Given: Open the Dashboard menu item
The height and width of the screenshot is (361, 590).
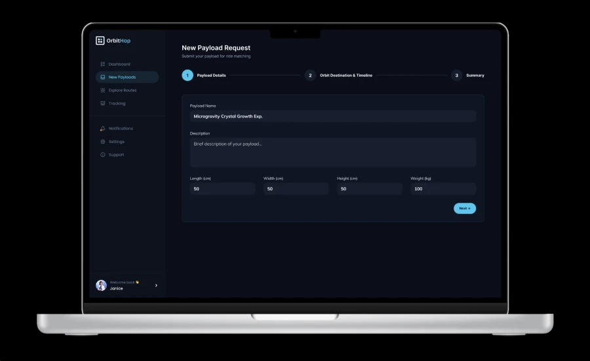Looking at the screenshot, I should pyautogui.click(x=127, y=64).
